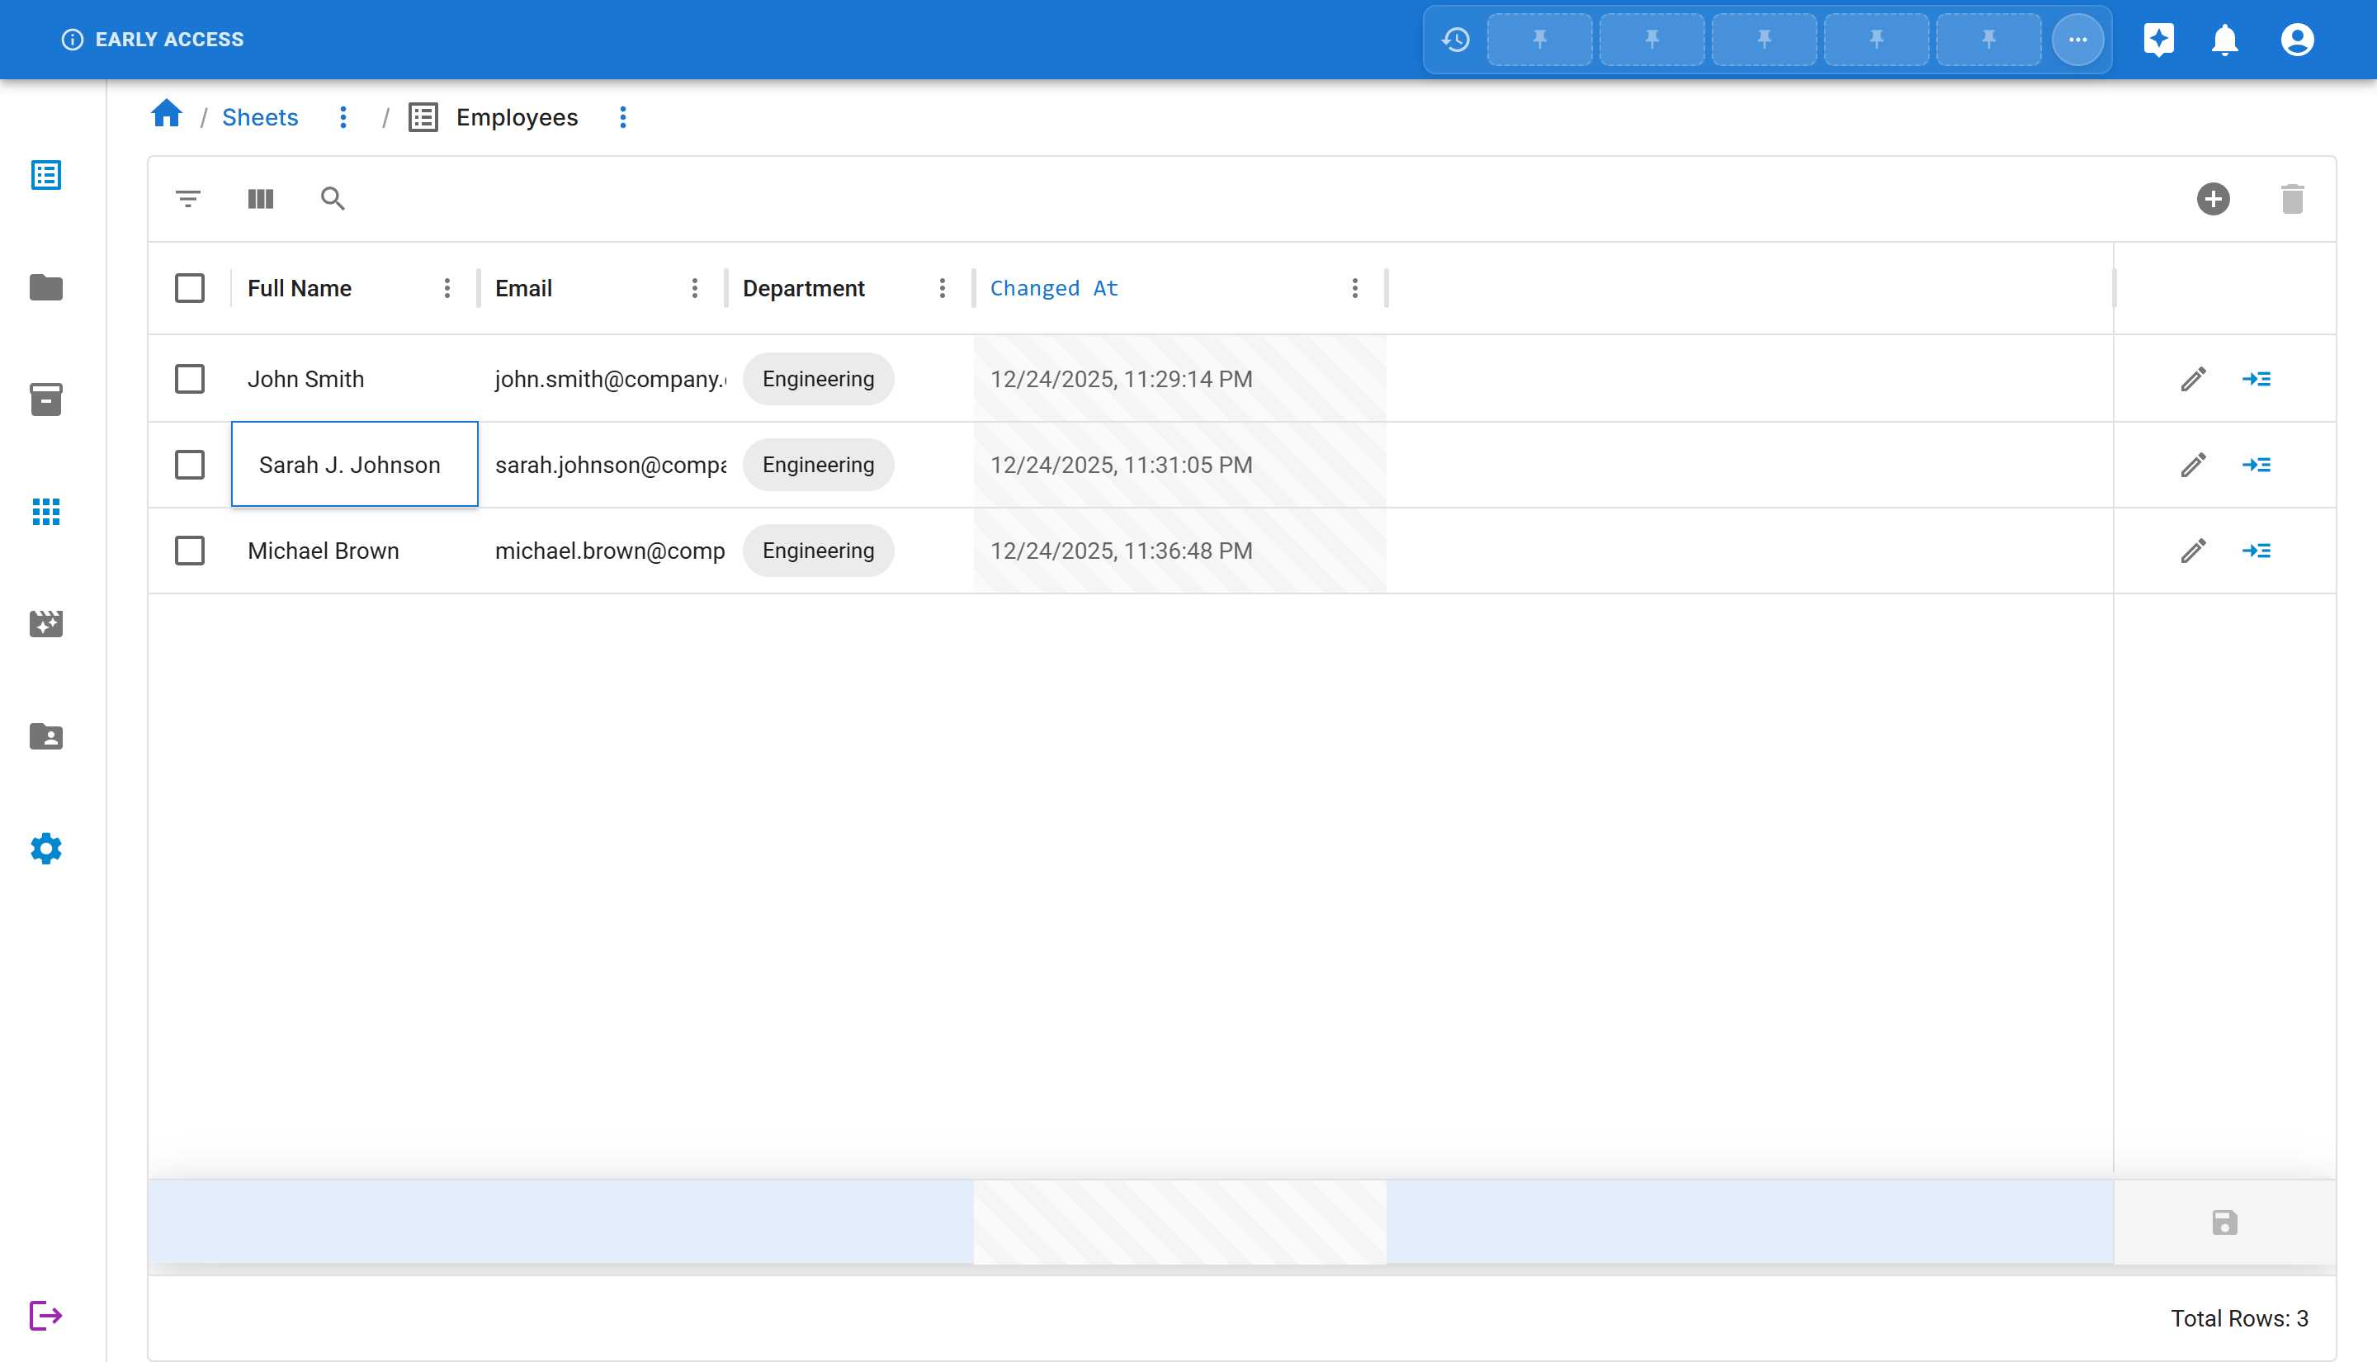The height and width of the screenshot is (1362, 2377).
Task: Open the Employees breadcrumb kebab menu
Action: [x=623, y=117]
